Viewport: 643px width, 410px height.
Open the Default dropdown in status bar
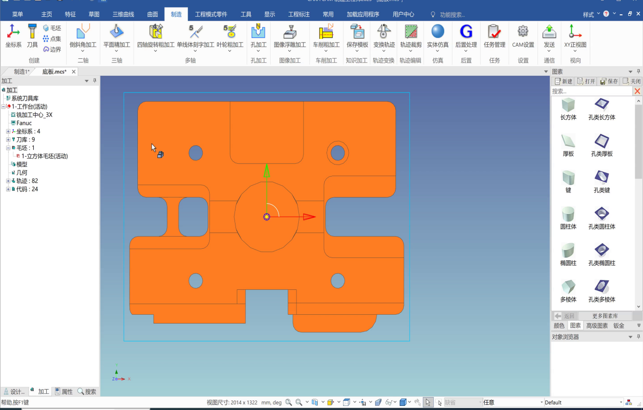(x=620, y=403)
